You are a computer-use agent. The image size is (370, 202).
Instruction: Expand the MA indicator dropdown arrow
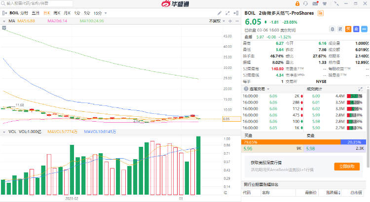click(x=4, y=21)
